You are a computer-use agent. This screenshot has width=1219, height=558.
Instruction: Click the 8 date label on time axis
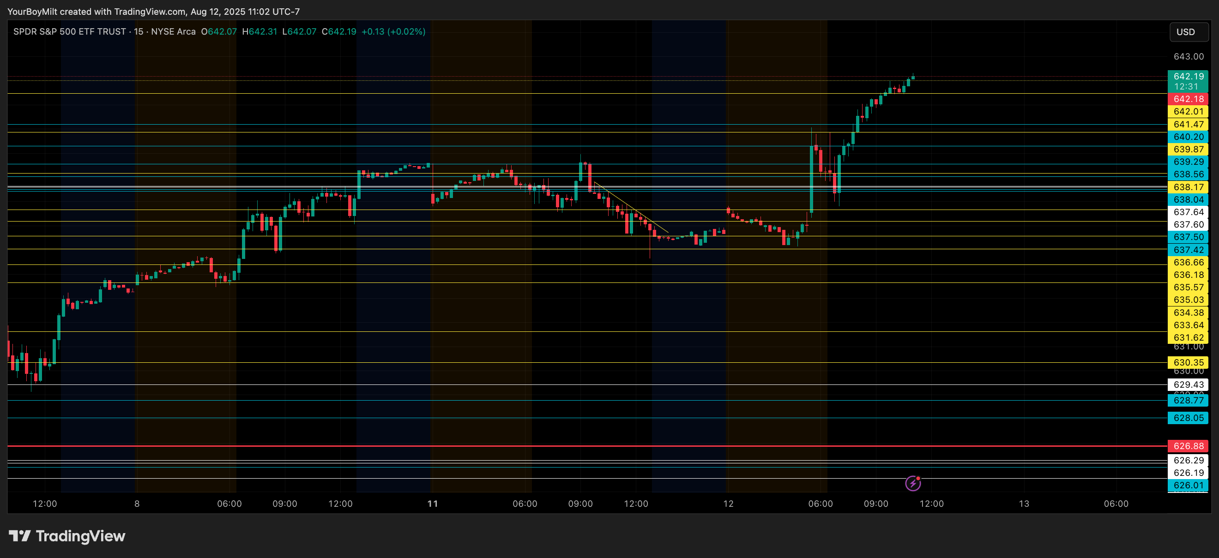137,504
